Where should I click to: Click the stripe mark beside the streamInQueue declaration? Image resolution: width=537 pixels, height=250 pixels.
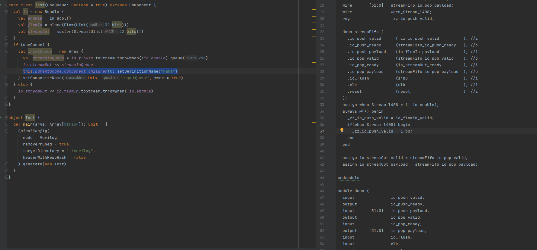314,56
